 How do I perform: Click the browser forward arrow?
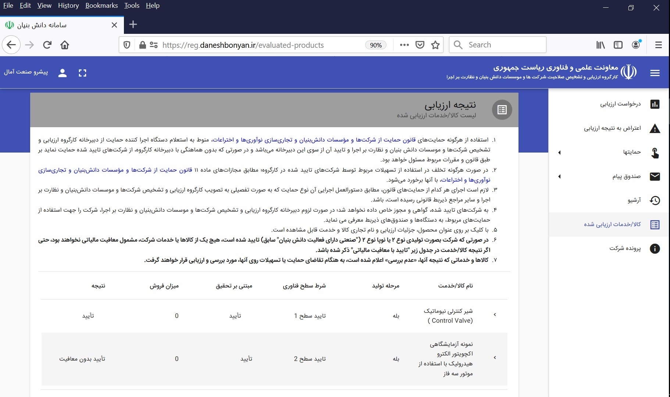click(x=29, y=45)
